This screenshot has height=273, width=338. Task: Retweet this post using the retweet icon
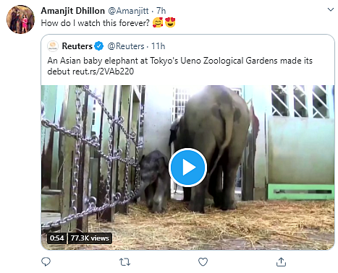124,262
